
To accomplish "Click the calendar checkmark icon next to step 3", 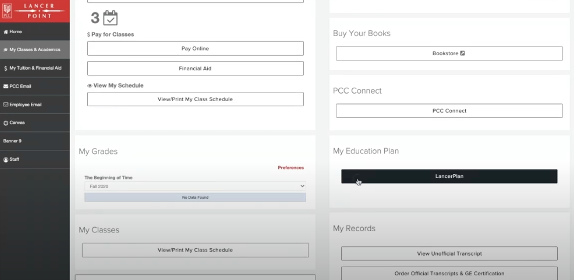I will click(x=111, y=18).
